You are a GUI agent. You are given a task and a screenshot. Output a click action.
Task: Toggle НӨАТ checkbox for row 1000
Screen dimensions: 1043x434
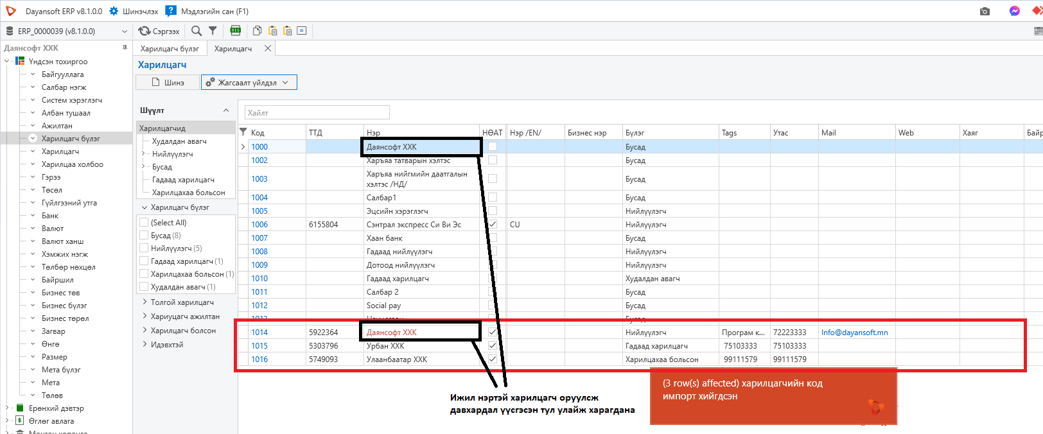493,146
